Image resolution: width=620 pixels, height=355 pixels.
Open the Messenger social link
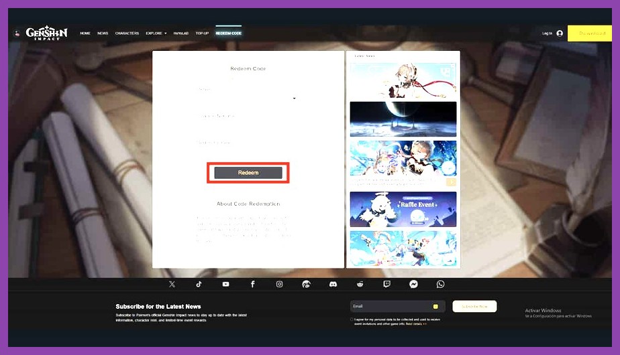413,284
